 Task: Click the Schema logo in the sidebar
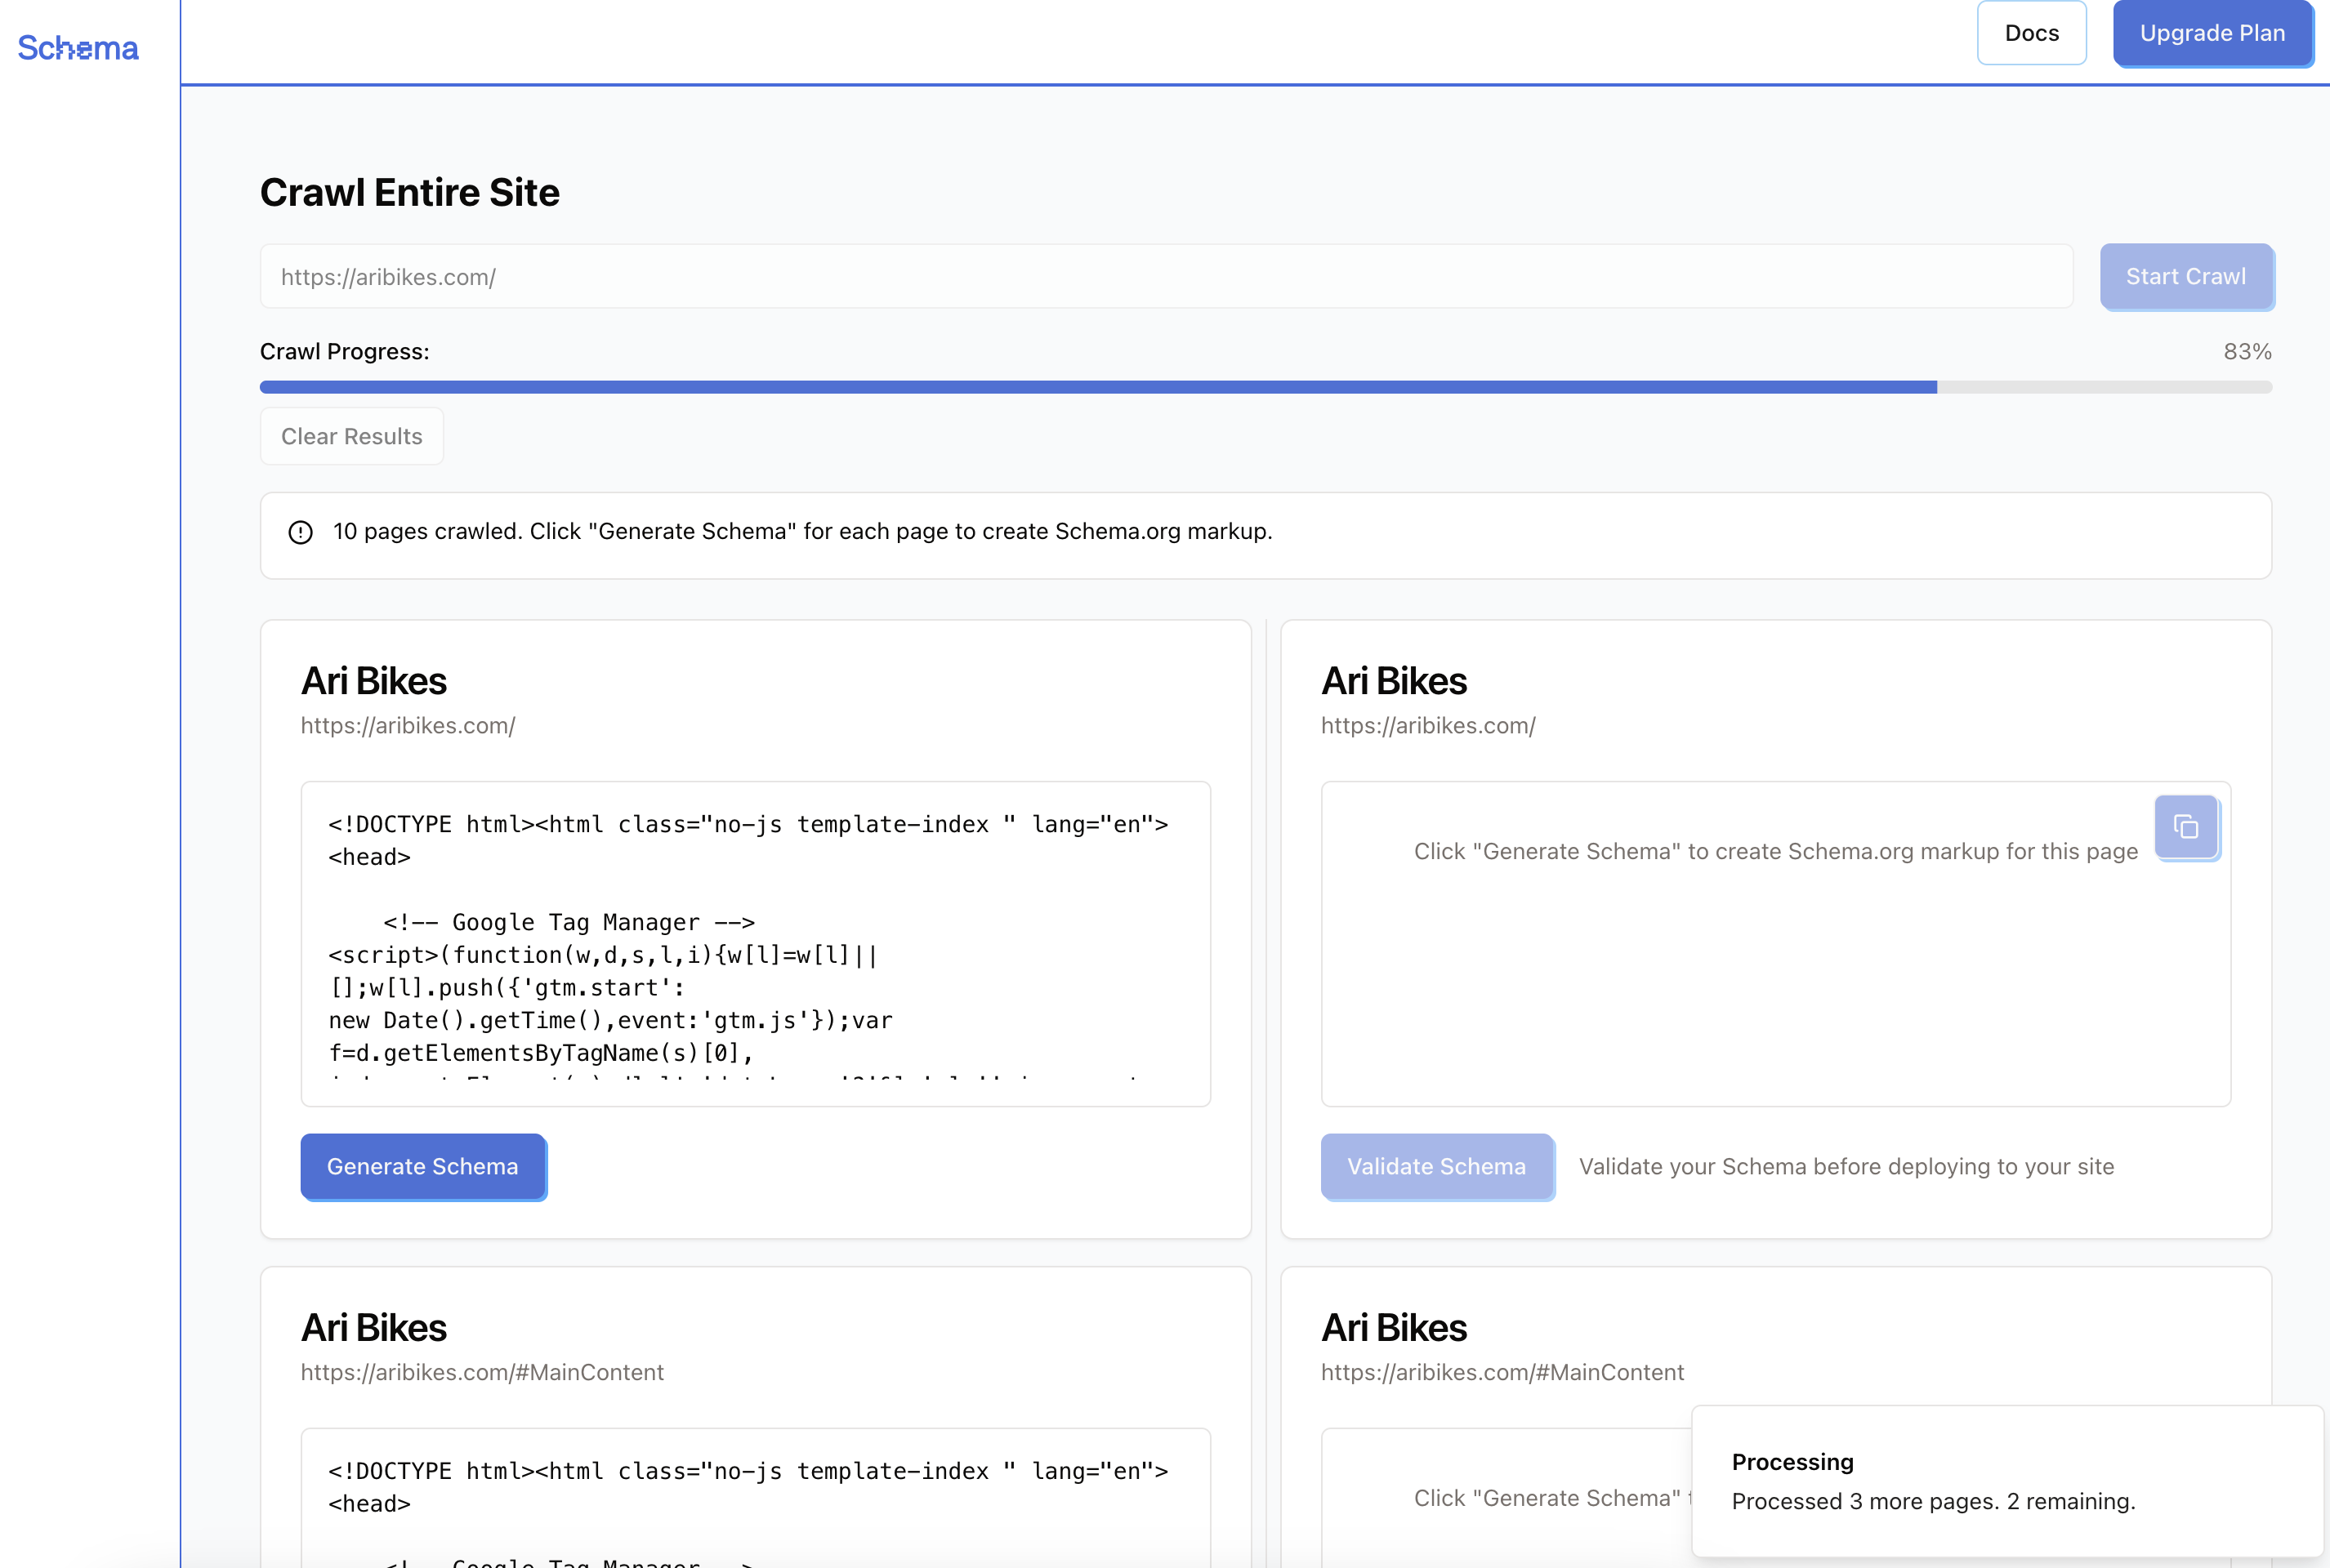pos(78,48)
